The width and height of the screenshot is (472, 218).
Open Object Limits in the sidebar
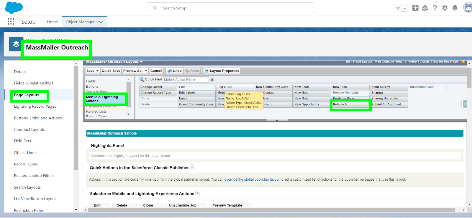tap(26, 152)
